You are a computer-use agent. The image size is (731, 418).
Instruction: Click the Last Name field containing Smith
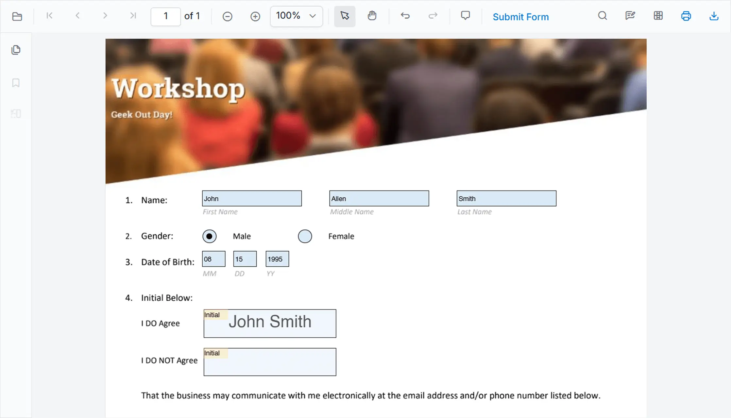point(506,198)
